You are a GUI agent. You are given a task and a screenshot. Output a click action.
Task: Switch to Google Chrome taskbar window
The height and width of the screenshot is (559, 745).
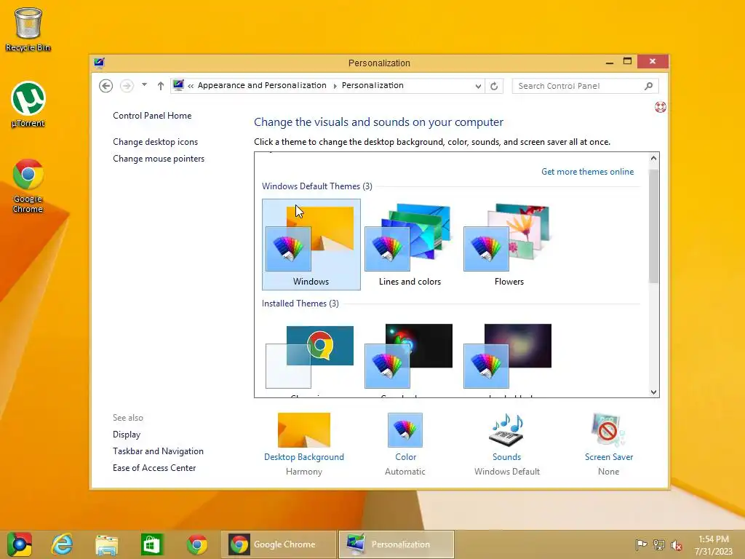[278, 544]
